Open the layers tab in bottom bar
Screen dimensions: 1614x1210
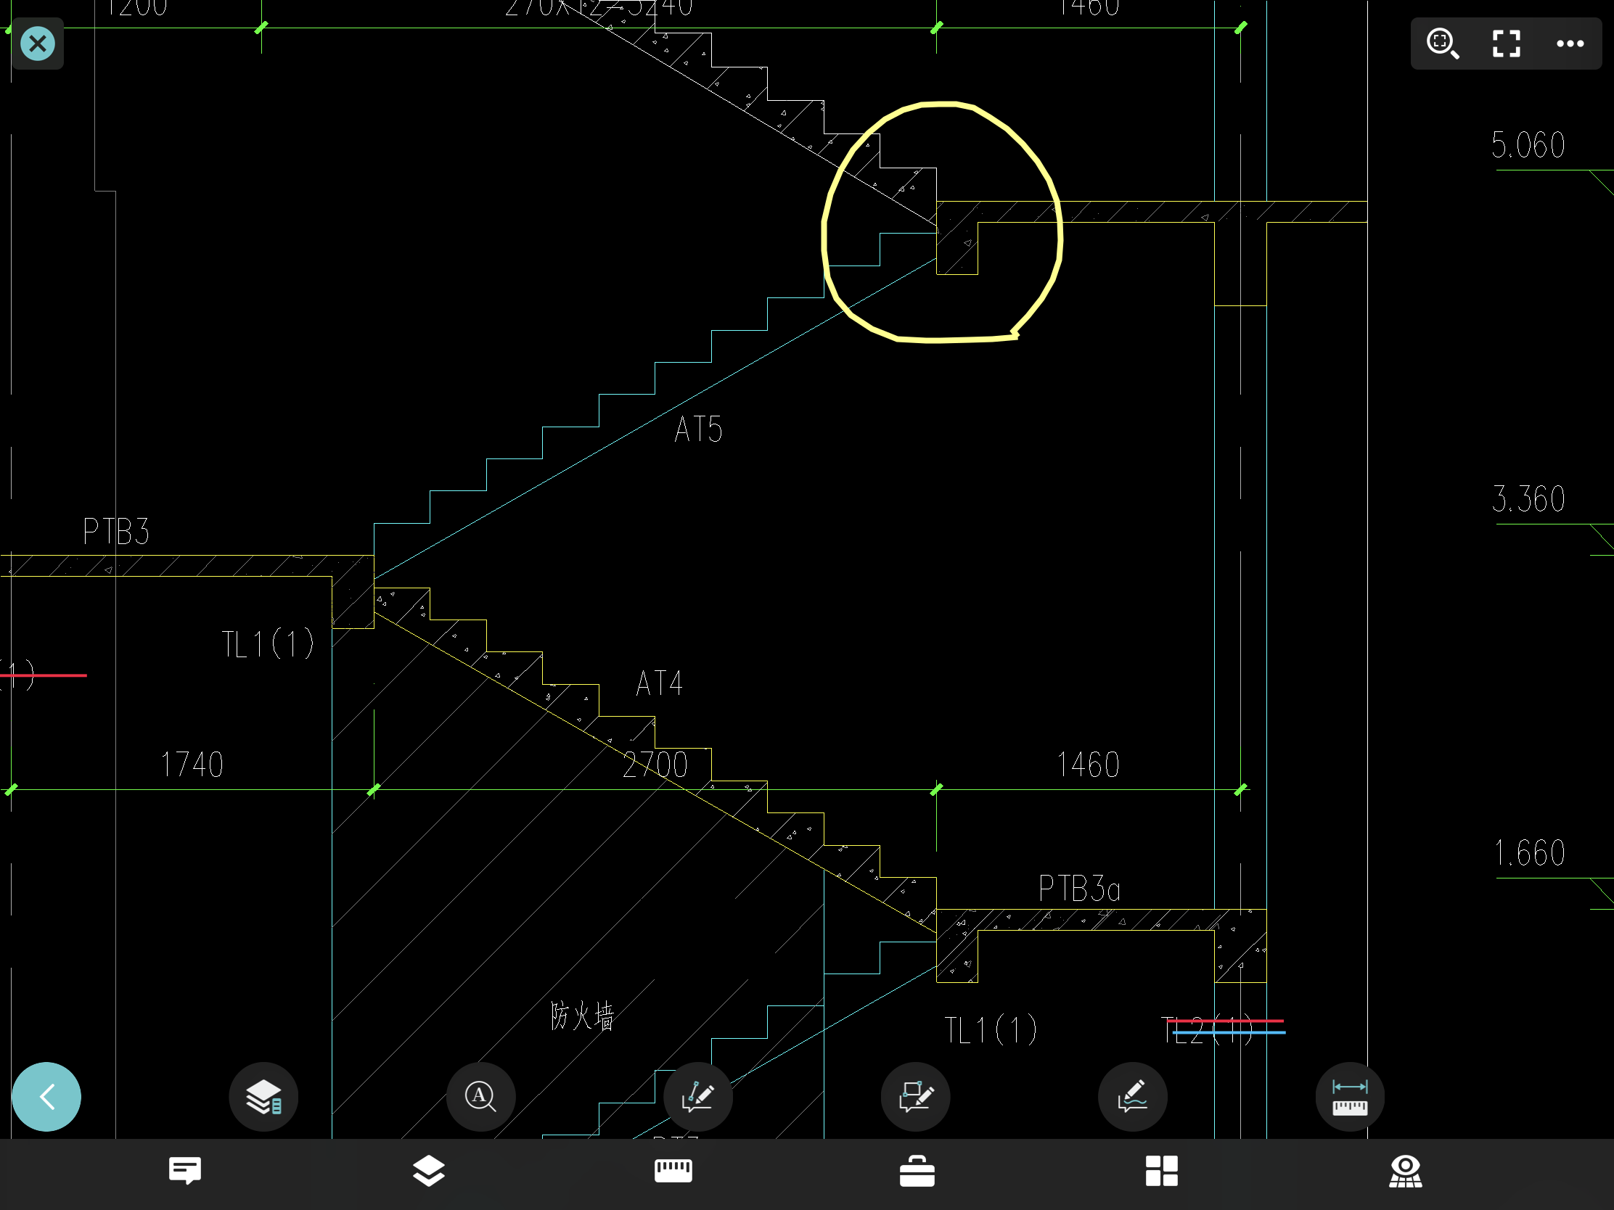pos(429,1171)
